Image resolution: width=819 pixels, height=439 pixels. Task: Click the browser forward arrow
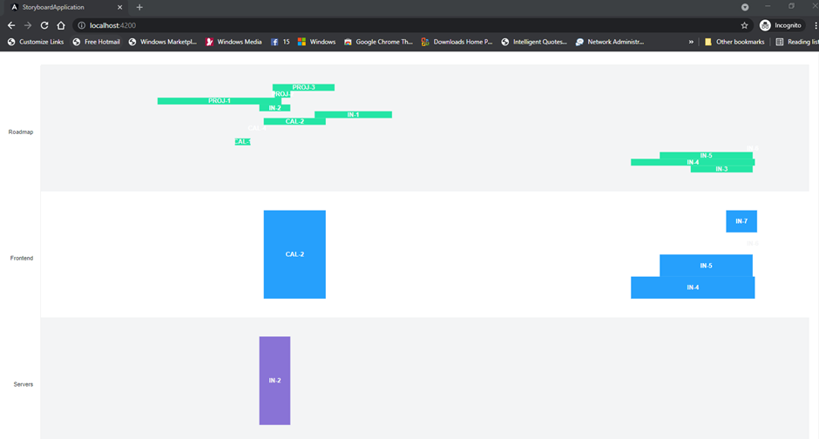pos(28,25)
